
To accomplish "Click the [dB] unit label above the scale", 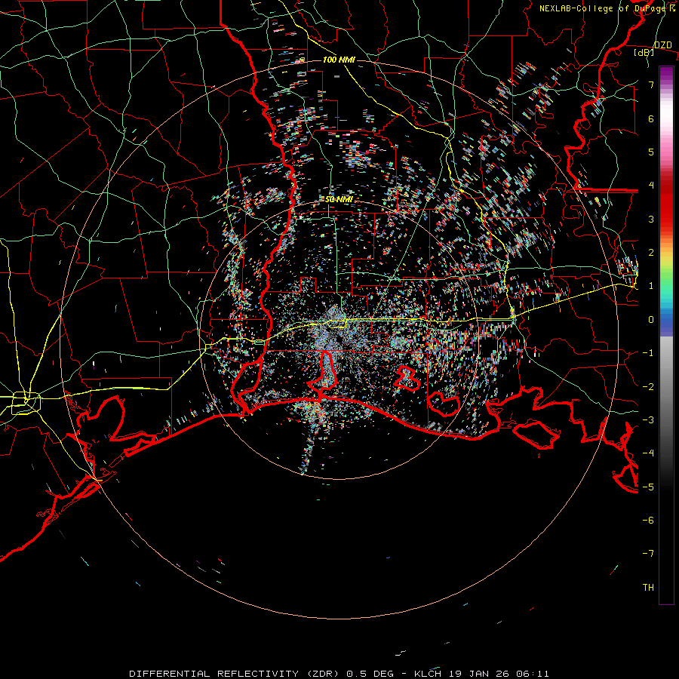I will [x=644, y=52].
